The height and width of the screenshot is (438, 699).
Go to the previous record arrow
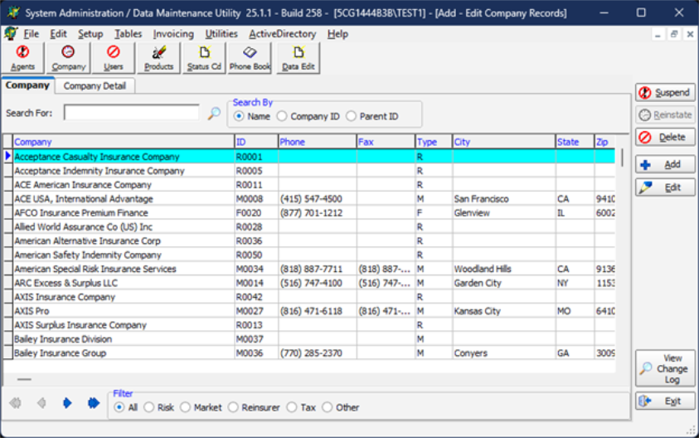(41, 403)
